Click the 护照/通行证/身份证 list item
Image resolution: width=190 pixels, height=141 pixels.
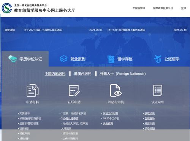tap(30, 119)
